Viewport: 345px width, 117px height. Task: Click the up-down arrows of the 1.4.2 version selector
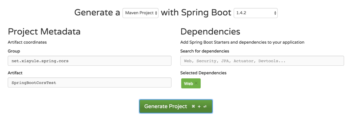(x=275, y=13)
